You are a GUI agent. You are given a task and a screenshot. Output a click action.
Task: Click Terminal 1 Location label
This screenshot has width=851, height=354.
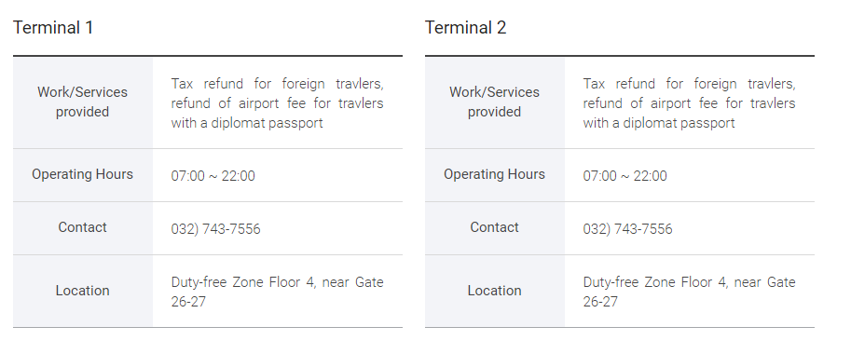coord(83,291)
